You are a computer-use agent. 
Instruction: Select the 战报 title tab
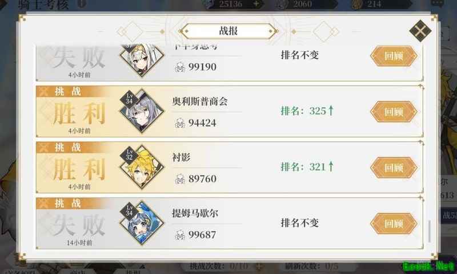(228, 31)
